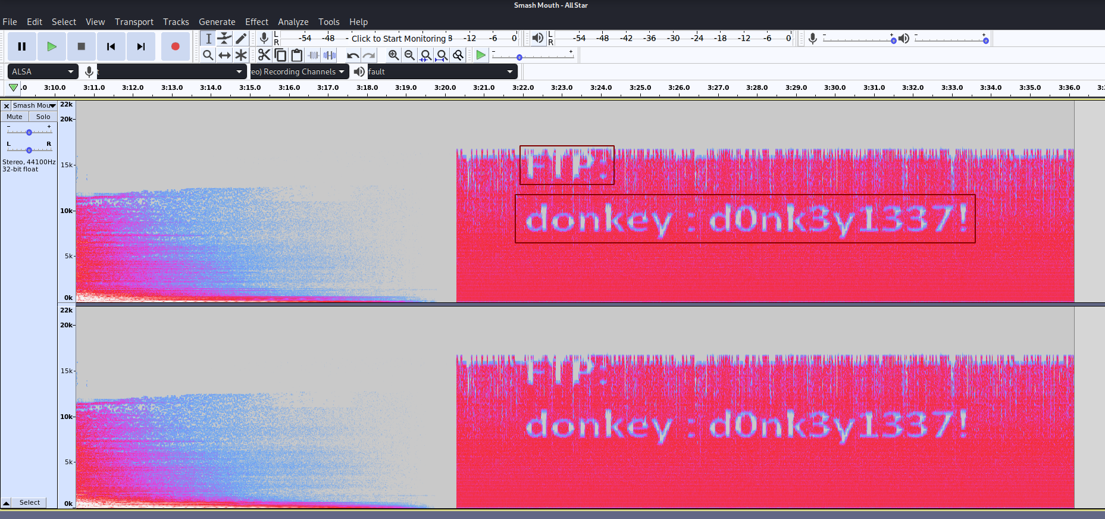This screenshot has height=519, width=1105.
Task: Fit project to width zoom icon
Action: [442, 55]
